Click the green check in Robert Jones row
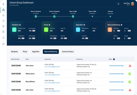This screenshot has width=137, height=95. [130, 74]
